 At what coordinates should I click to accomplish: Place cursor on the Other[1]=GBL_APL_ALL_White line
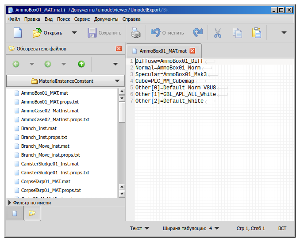click(x=176, y=94)
